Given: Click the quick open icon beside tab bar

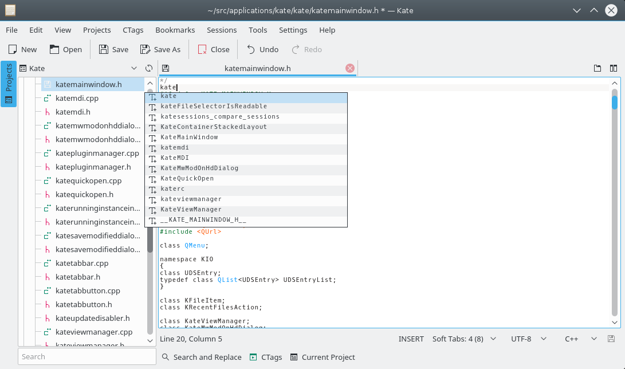Looking at the screenshot, I should pos(598,68).
